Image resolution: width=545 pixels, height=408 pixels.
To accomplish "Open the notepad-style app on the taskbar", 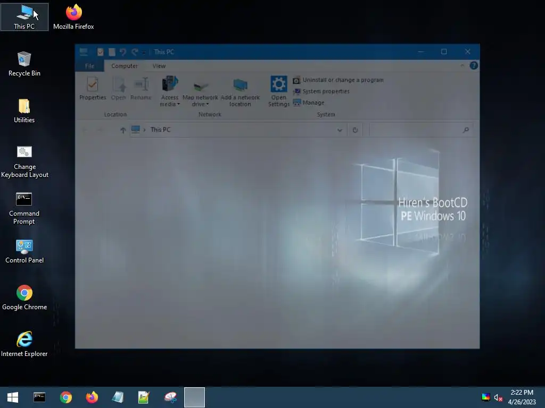I will (118, 397).
